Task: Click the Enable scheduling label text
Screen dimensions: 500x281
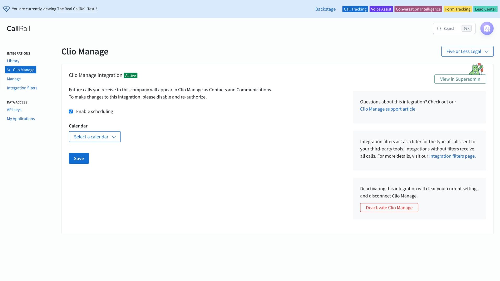Action: [95, 111]
